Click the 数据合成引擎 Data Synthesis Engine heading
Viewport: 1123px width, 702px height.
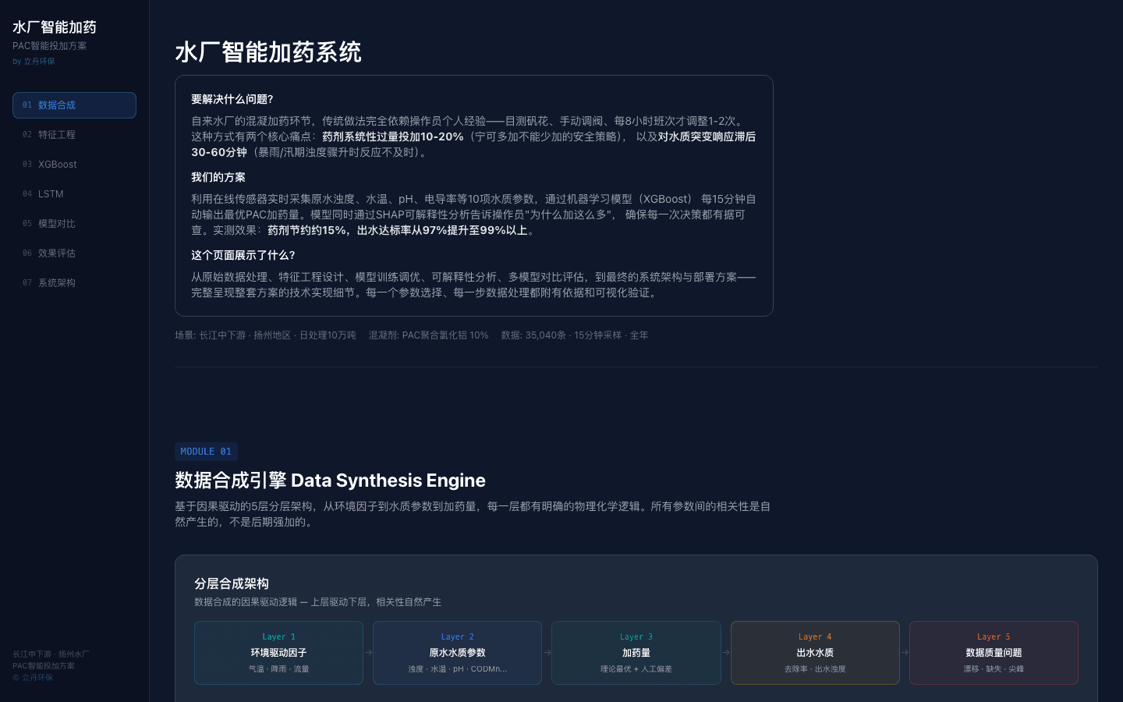pyautogui.click(x=330, y=480)
